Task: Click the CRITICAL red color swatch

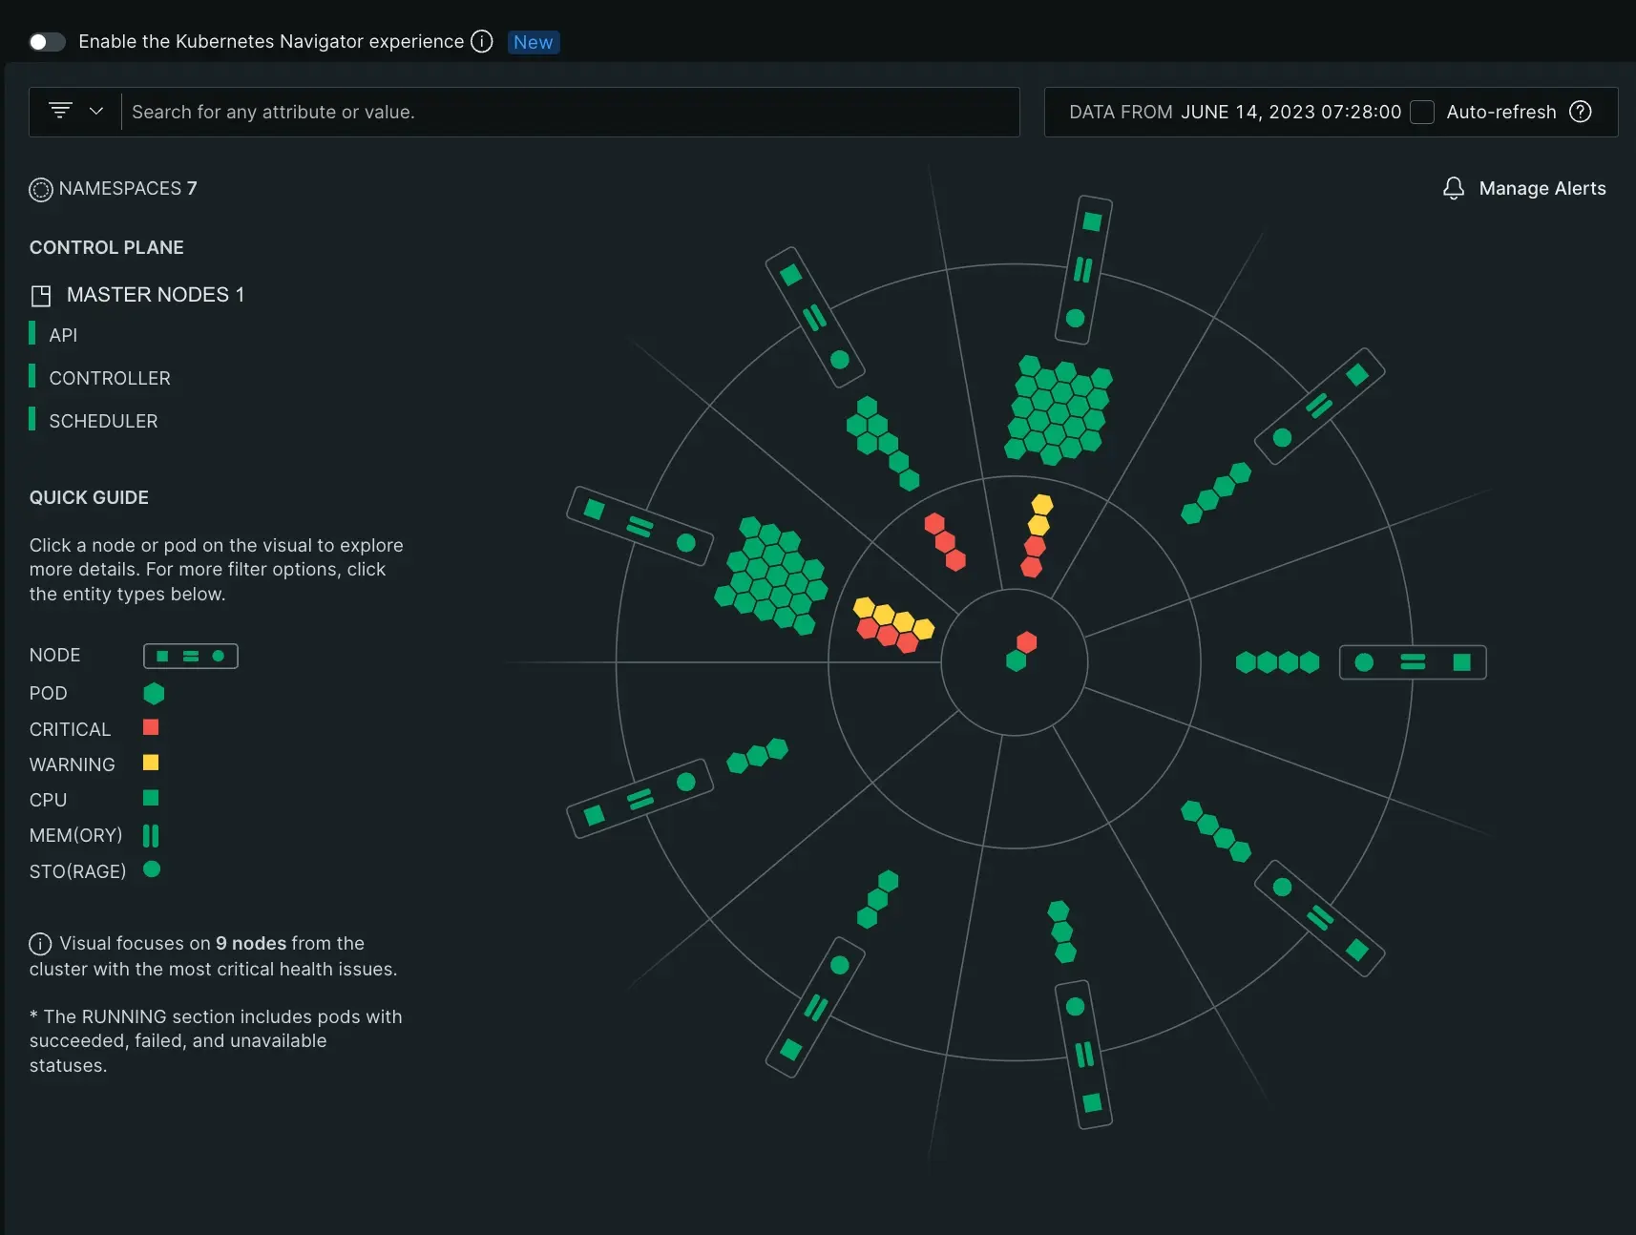Action: 151,728
